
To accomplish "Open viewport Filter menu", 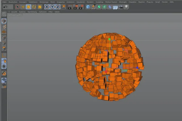I will pos(50,12).
